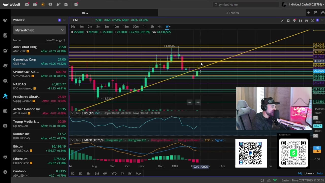Save layout using the floppy disk icon

[x=316, y=13]
